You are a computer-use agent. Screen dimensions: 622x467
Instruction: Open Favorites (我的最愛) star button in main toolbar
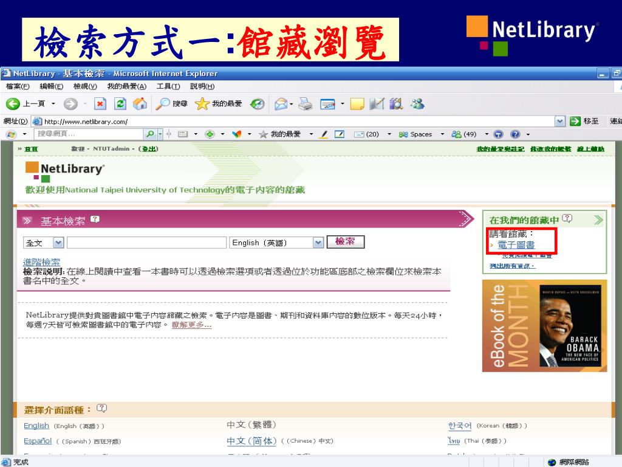(218, 104)
